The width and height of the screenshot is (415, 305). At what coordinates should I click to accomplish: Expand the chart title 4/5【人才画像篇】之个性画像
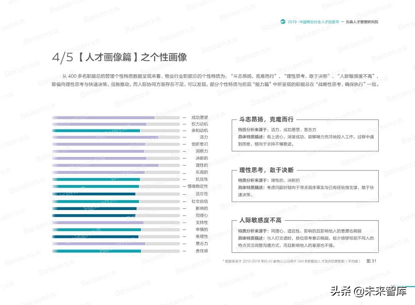(x=120, y=57)
